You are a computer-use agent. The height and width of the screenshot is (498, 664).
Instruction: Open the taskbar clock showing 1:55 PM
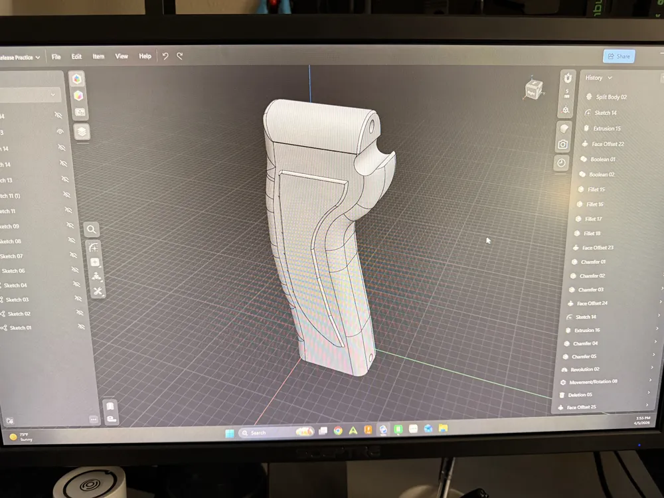coord(642,420)
